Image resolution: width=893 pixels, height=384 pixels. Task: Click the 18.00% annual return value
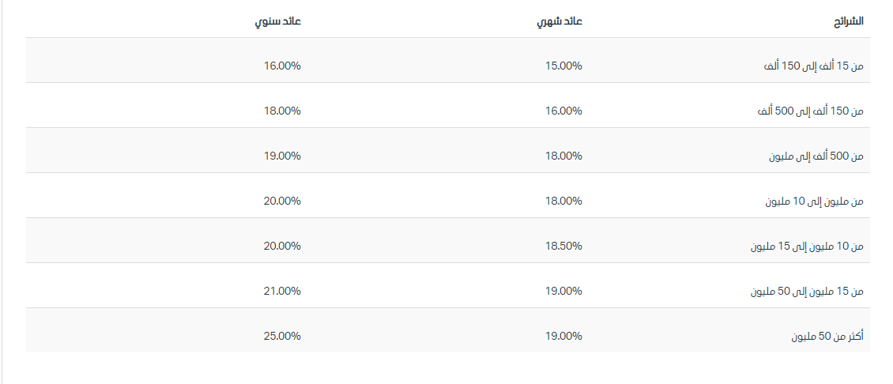[282, 111]
